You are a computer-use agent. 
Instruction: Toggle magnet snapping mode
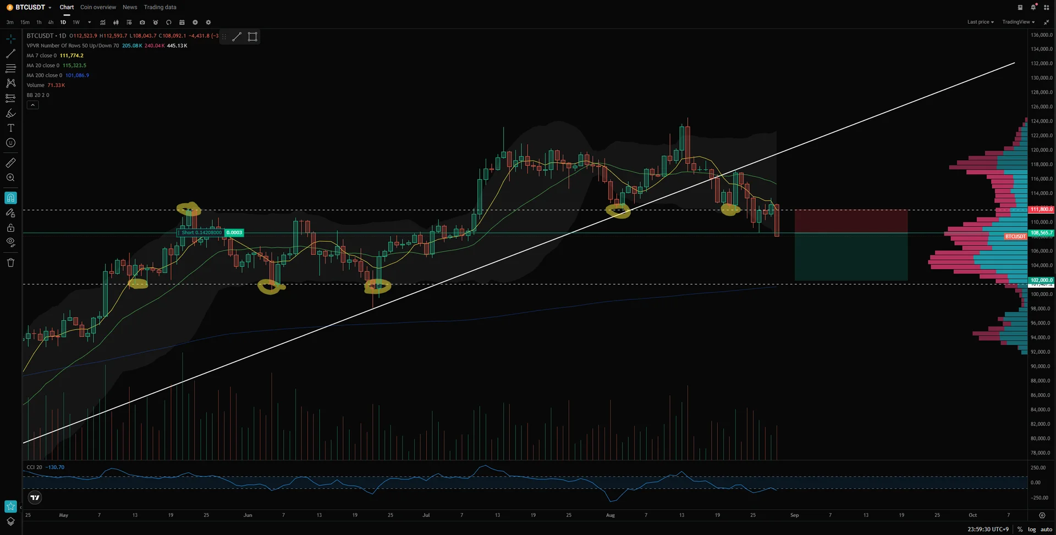(10, 198)
